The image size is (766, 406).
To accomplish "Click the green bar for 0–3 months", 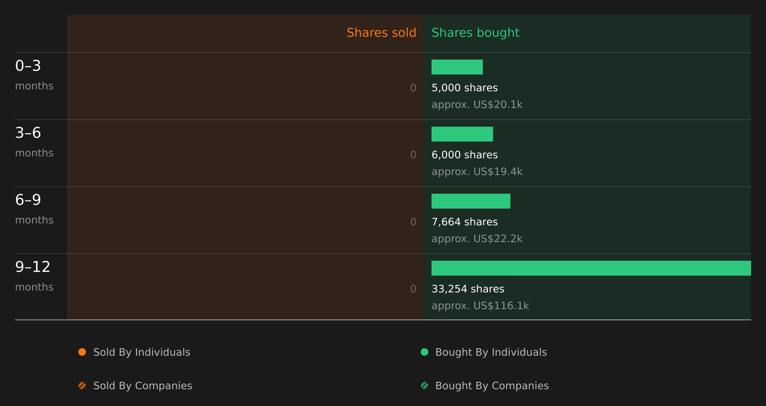I will [457, 67].
